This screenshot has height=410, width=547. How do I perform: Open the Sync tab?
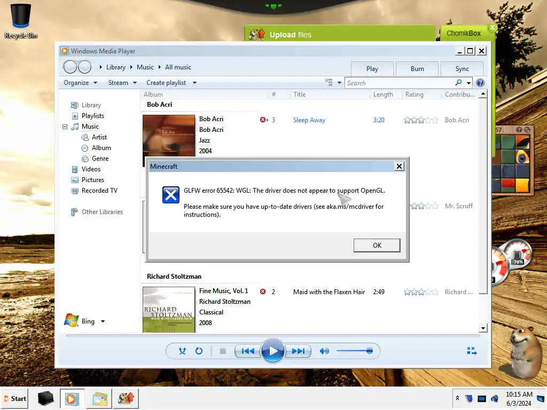462,69
